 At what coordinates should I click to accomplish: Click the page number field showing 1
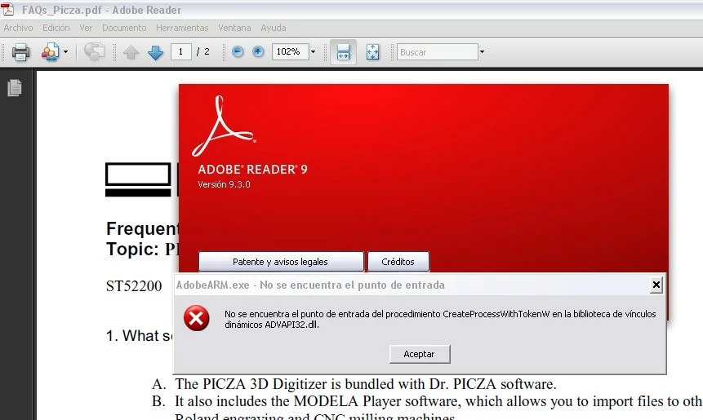(180, 52)
